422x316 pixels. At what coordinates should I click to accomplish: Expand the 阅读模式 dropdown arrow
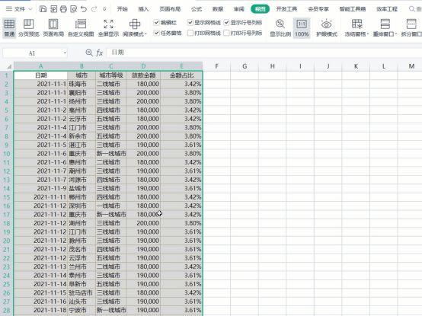(145, 34)
